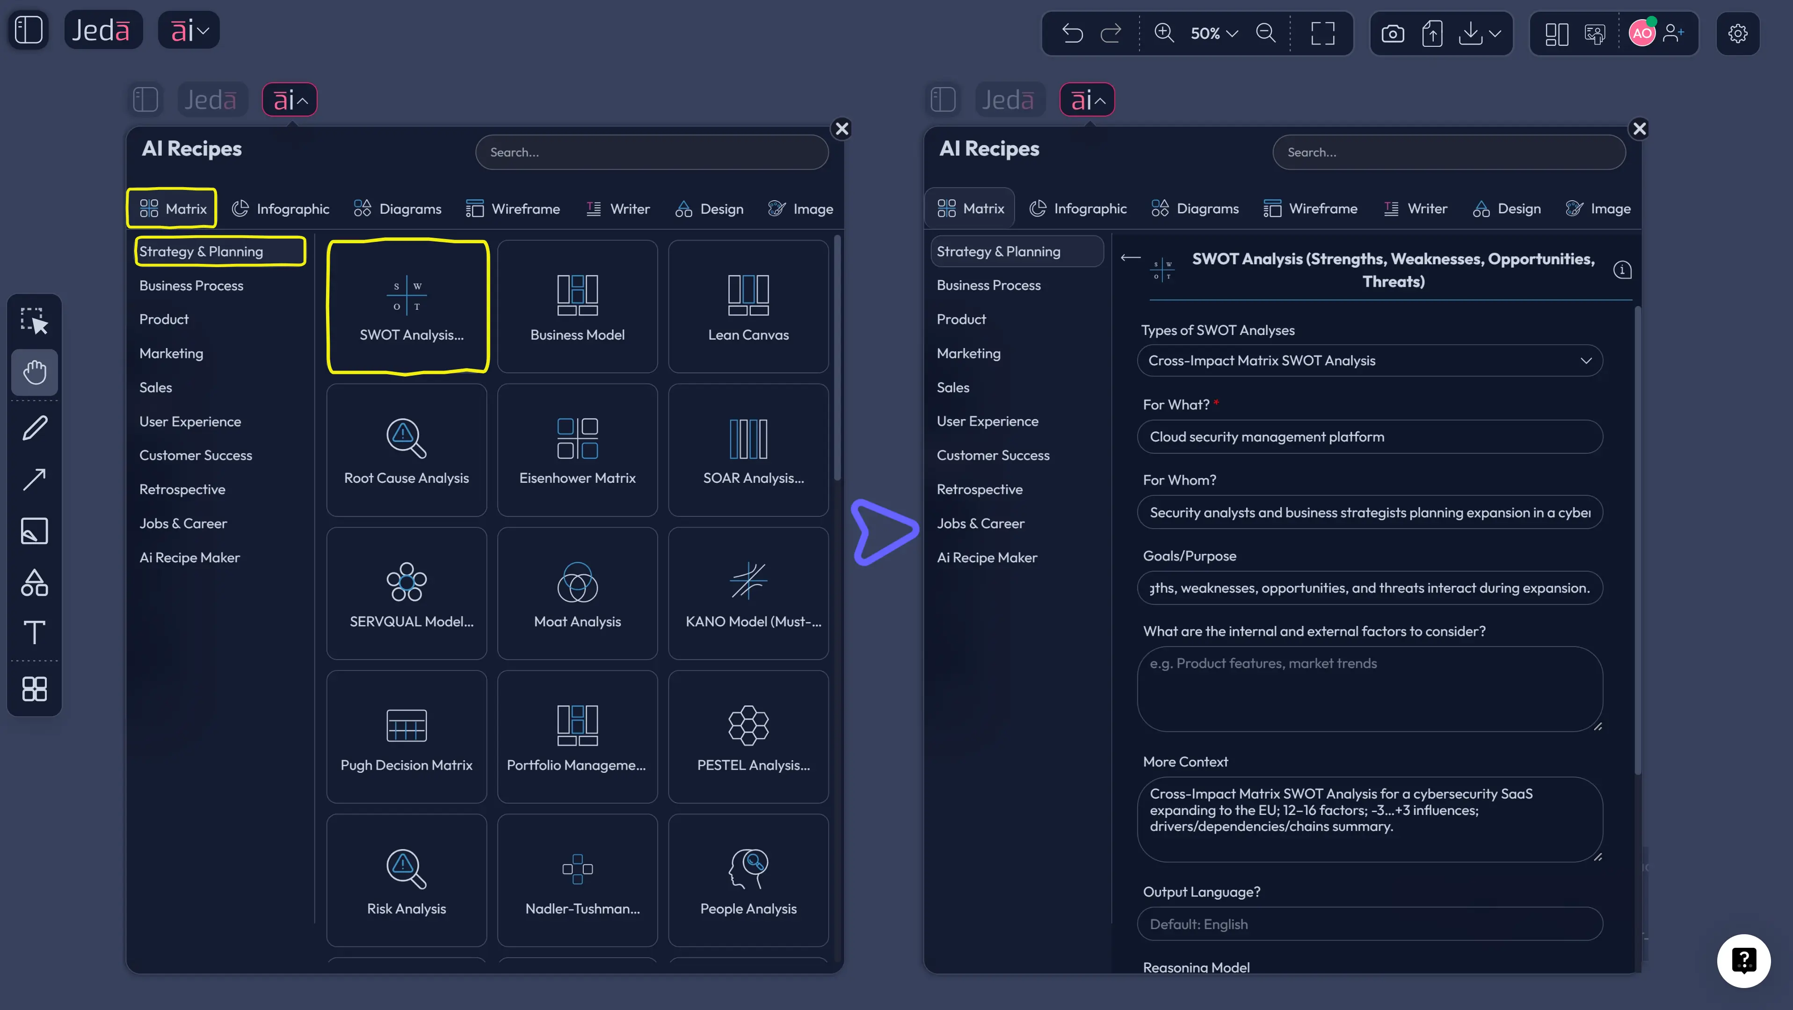Open the templates grid tool at bottom left
The width and height of the screenshot is (1793, 1010).
pyautogui.click(x=35, y=689)
